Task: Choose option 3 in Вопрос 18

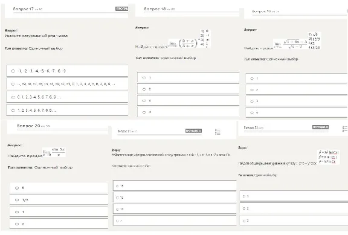Action: pyautogui.click(x=188, y=101)
